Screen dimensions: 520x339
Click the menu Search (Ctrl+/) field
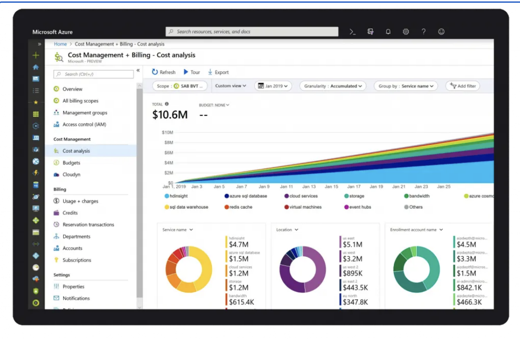(x=93, y=74)
